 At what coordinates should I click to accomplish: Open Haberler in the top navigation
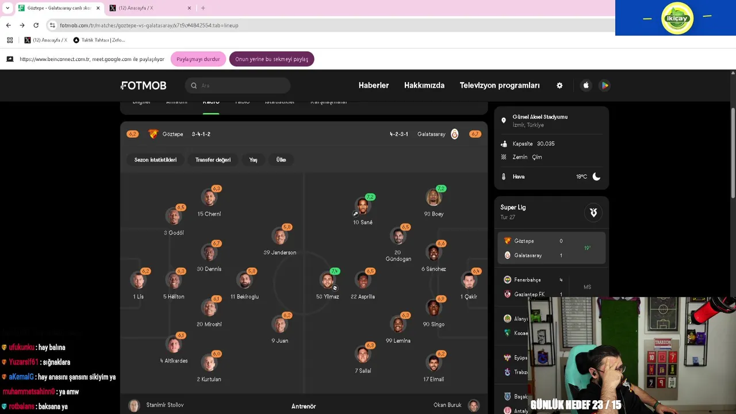(374, 85)
